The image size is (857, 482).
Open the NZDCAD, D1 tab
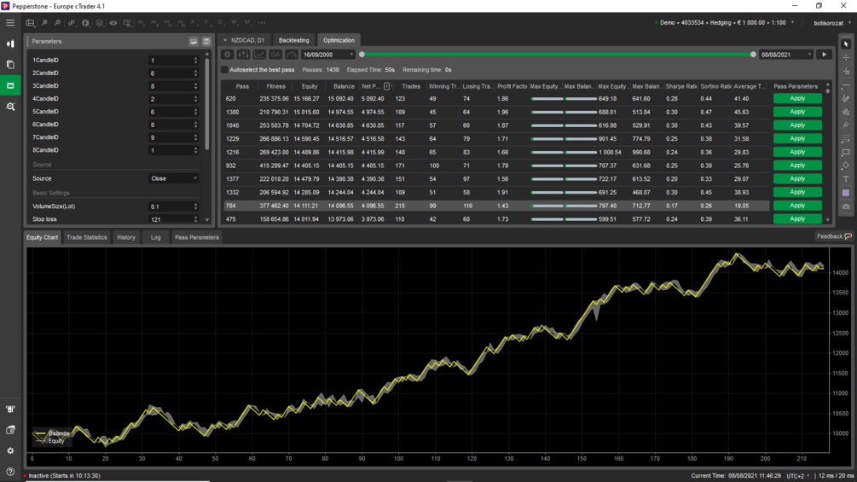[x=245, y=40]
